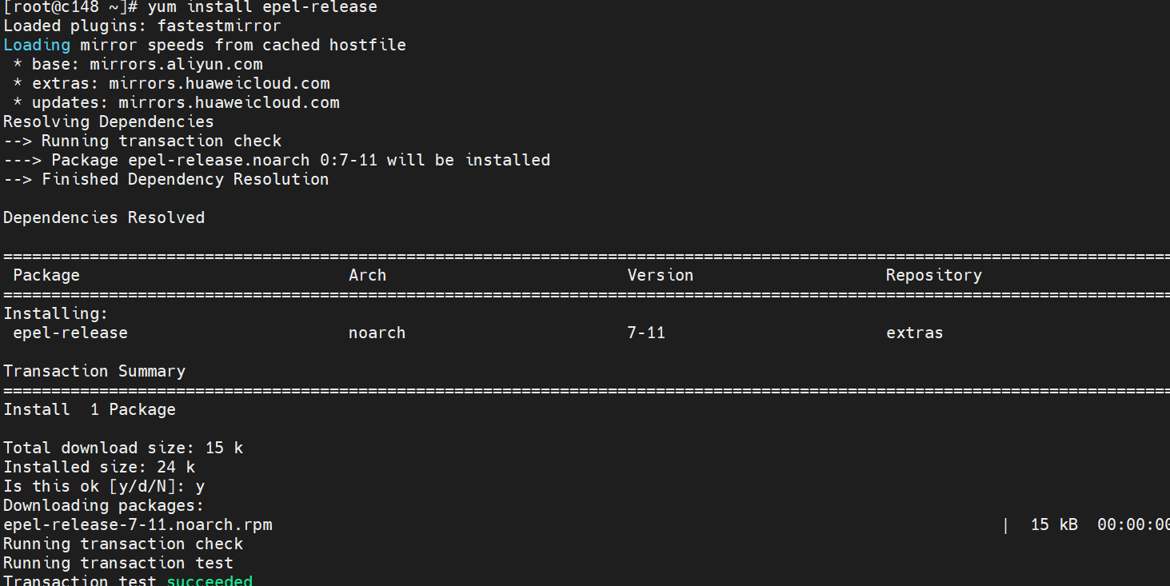The height and width of the screenshot is (586, 1170).
Task: Select the "fastestmirror" plugin name
Action: click(219, 26)
